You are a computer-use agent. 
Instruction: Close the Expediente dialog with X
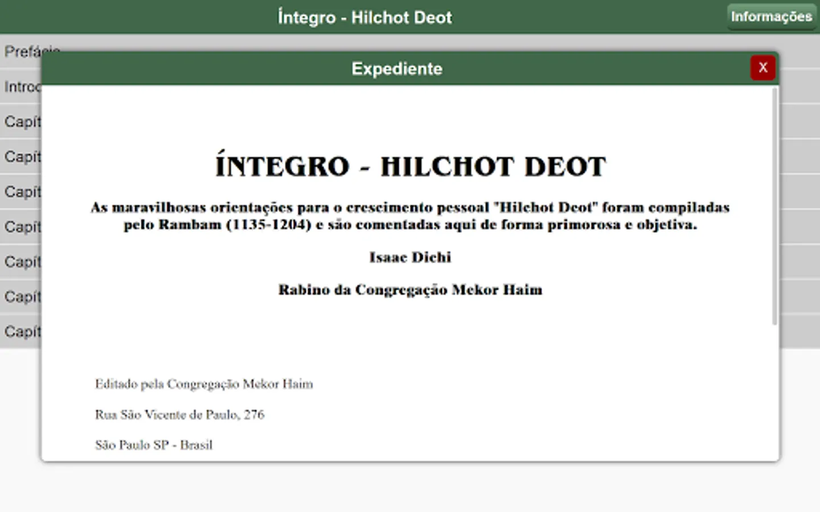click(762, 68)
